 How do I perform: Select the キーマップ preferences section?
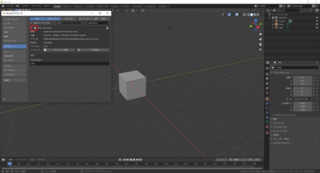pos(15,60)
